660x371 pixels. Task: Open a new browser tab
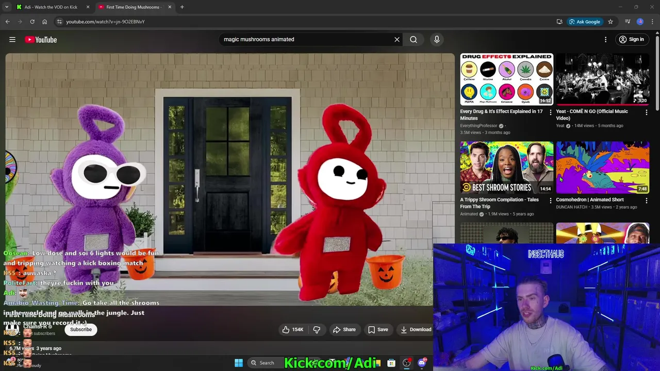pos(182,7)
